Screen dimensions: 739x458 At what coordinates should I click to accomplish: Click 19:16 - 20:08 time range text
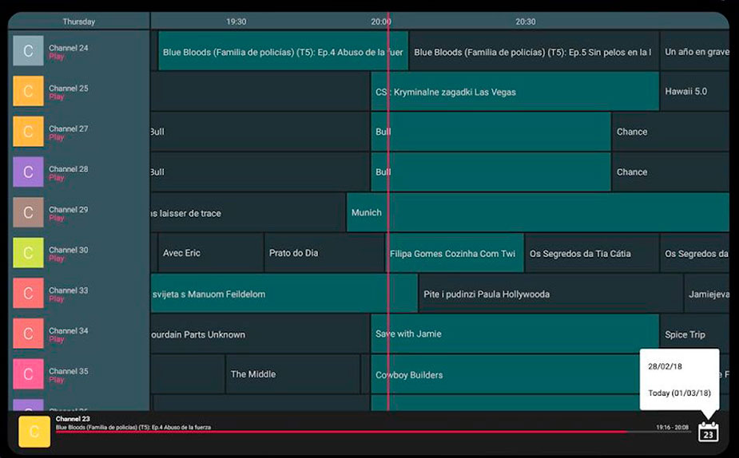[x=672, y=428]
